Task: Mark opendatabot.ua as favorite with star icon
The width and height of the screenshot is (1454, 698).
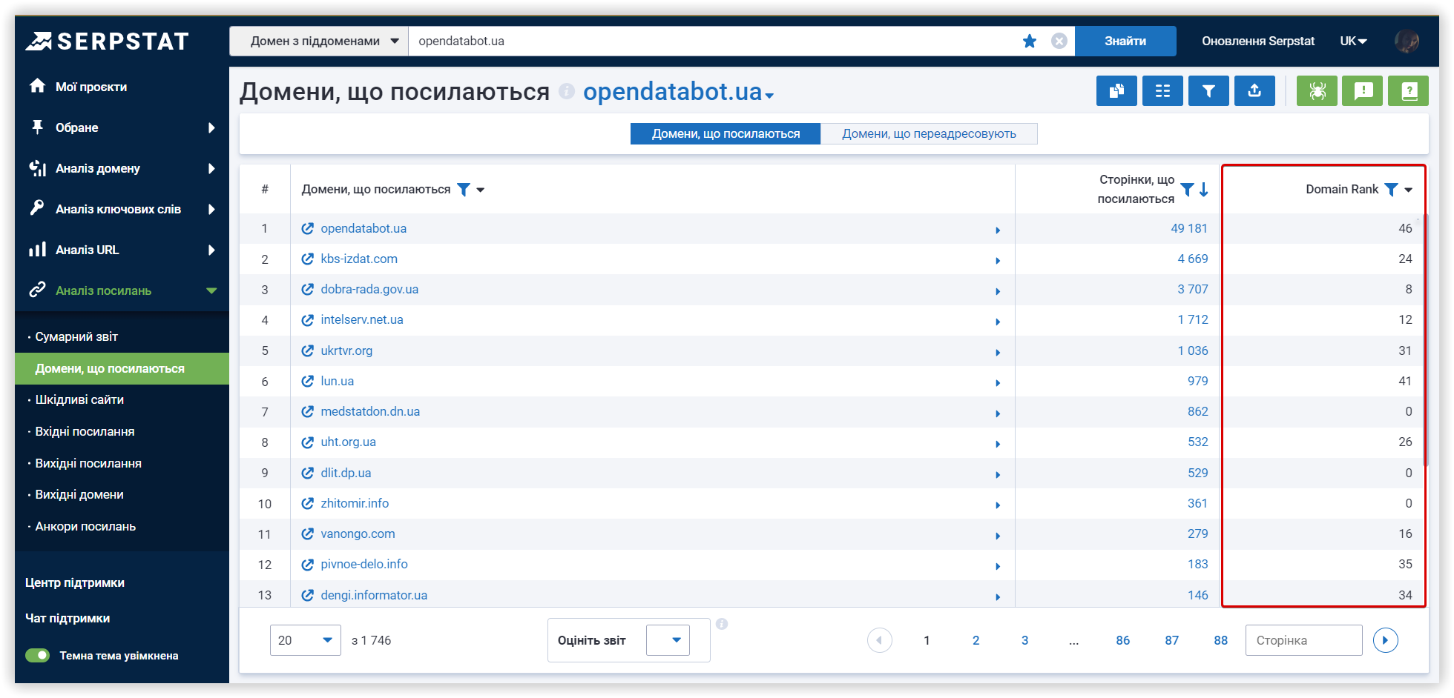Action: (x=1030, y=41)
